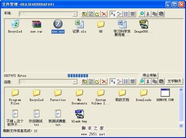The image size is (186, 138).
Task: Go up one folder in local toolbar
Action: tap(84, 14)
